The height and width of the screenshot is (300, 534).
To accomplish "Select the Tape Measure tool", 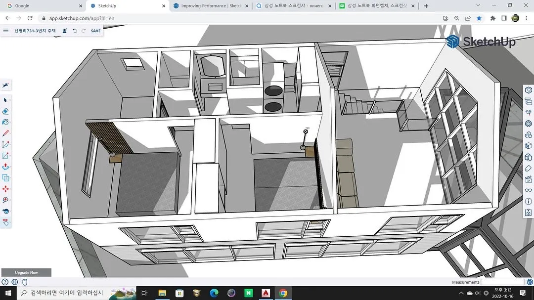I will [x=6, y=200].
